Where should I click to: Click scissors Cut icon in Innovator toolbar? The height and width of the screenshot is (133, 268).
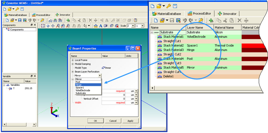79,20
